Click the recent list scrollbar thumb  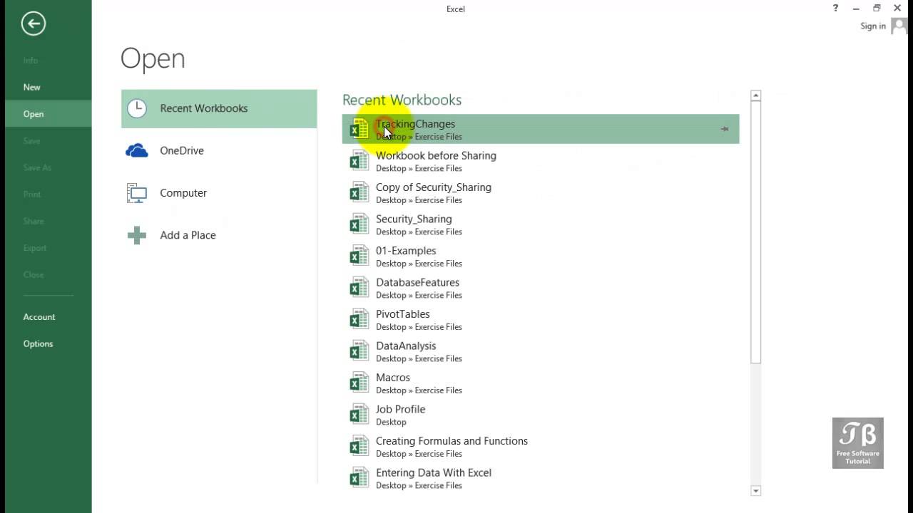click(x=756, y=232)
